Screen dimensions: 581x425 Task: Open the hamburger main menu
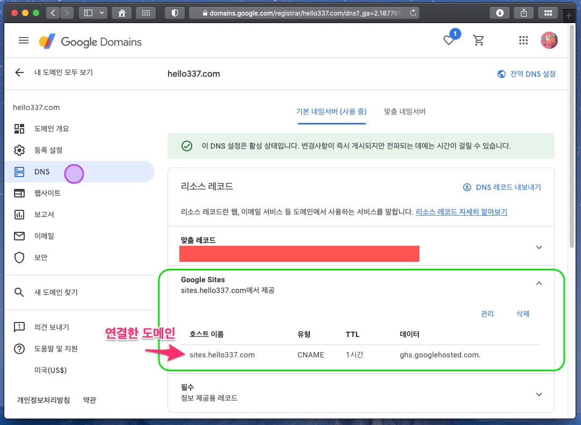pyautogui.click(x=24, y=40)
